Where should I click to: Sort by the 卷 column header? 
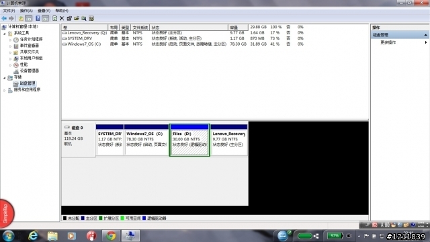point(85,28)
